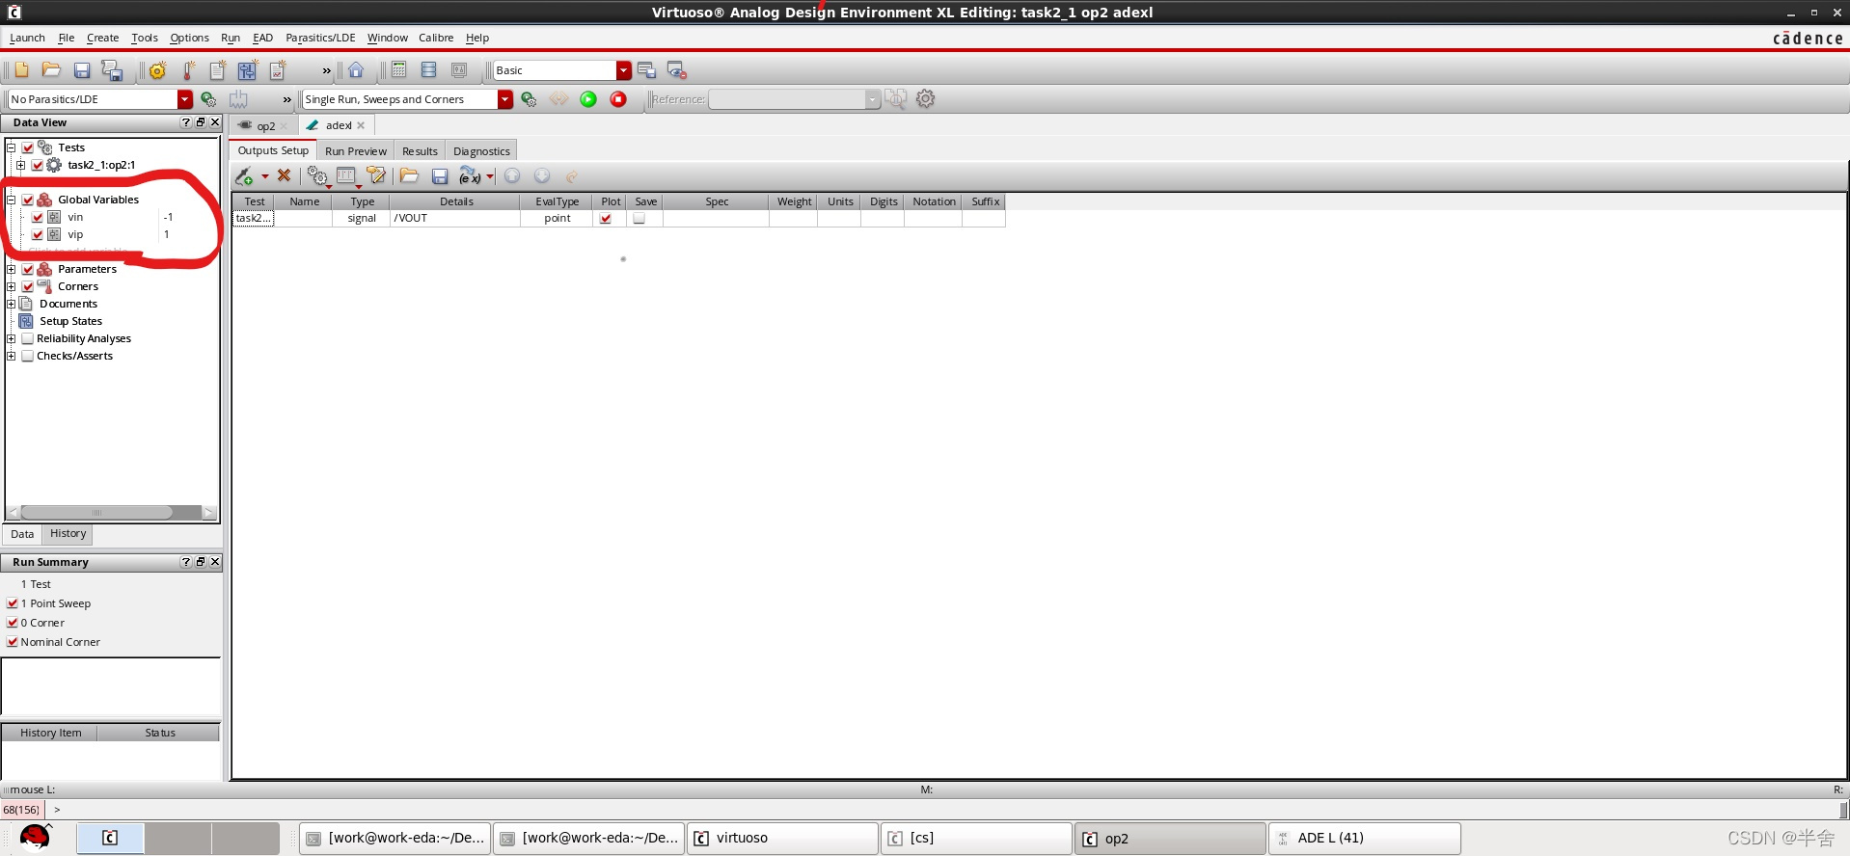Enable the Reliability Analyses checkbox

pos(28,338)
